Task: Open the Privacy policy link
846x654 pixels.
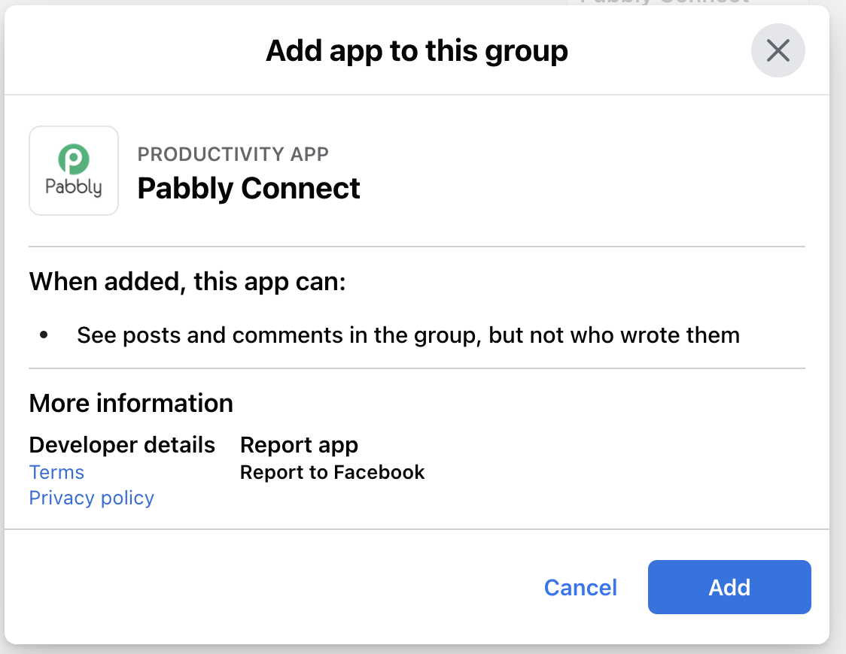Action: point(92,498)
